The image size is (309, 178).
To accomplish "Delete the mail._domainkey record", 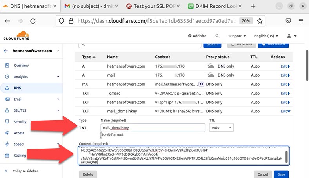I will [x=88, y=174].
